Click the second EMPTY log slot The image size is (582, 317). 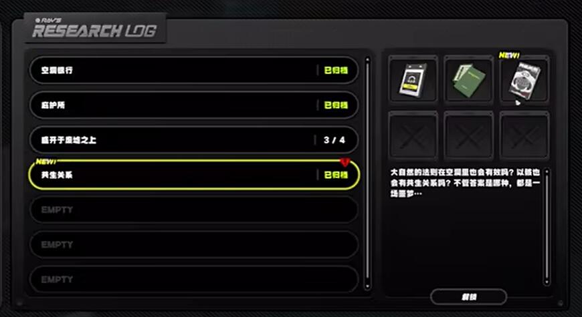point(194,244)
